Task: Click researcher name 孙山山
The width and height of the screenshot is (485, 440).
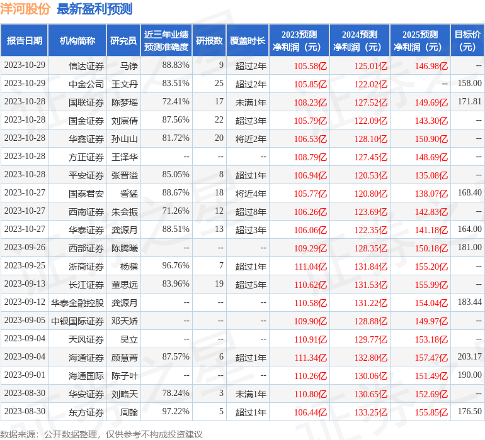Action: (125, 139)
